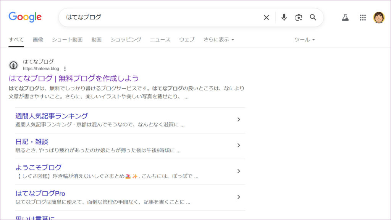Open the Google account profile avatar

[379, 18]
